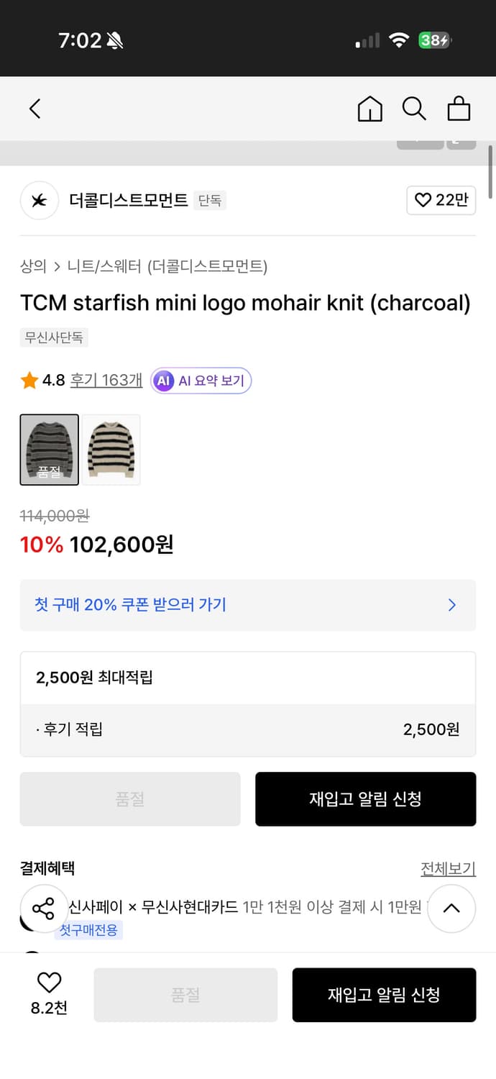Screen dimensions: 496x1079
Task: Open the search icon
Action: pos(414,109)
